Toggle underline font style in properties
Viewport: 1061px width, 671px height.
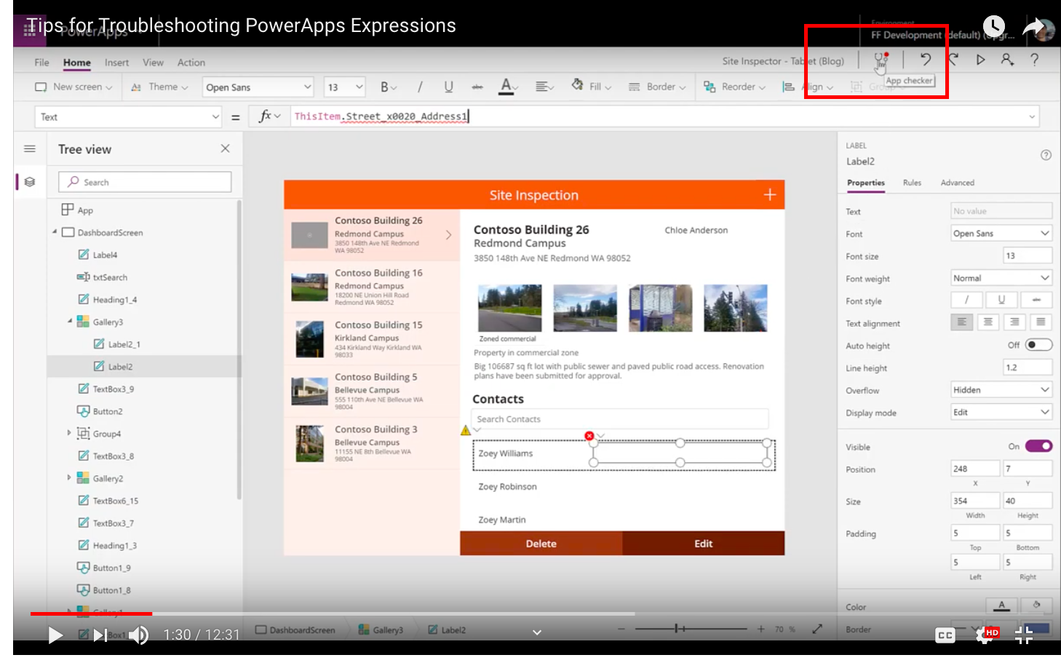(1001, 300)
